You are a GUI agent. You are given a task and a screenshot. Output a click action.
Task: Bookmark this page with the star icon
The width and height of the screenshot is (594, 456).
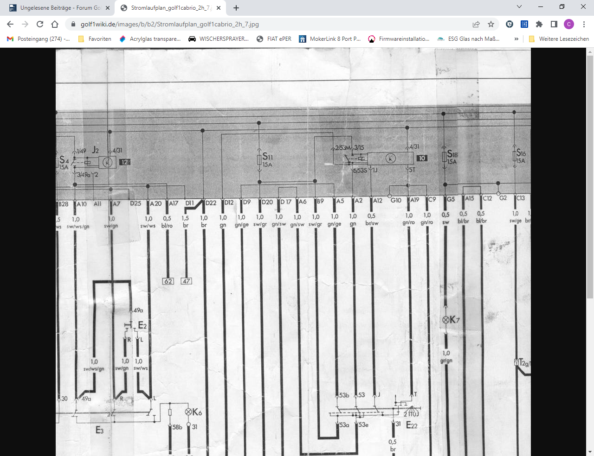pyautogui.click(x=491, y=24)
